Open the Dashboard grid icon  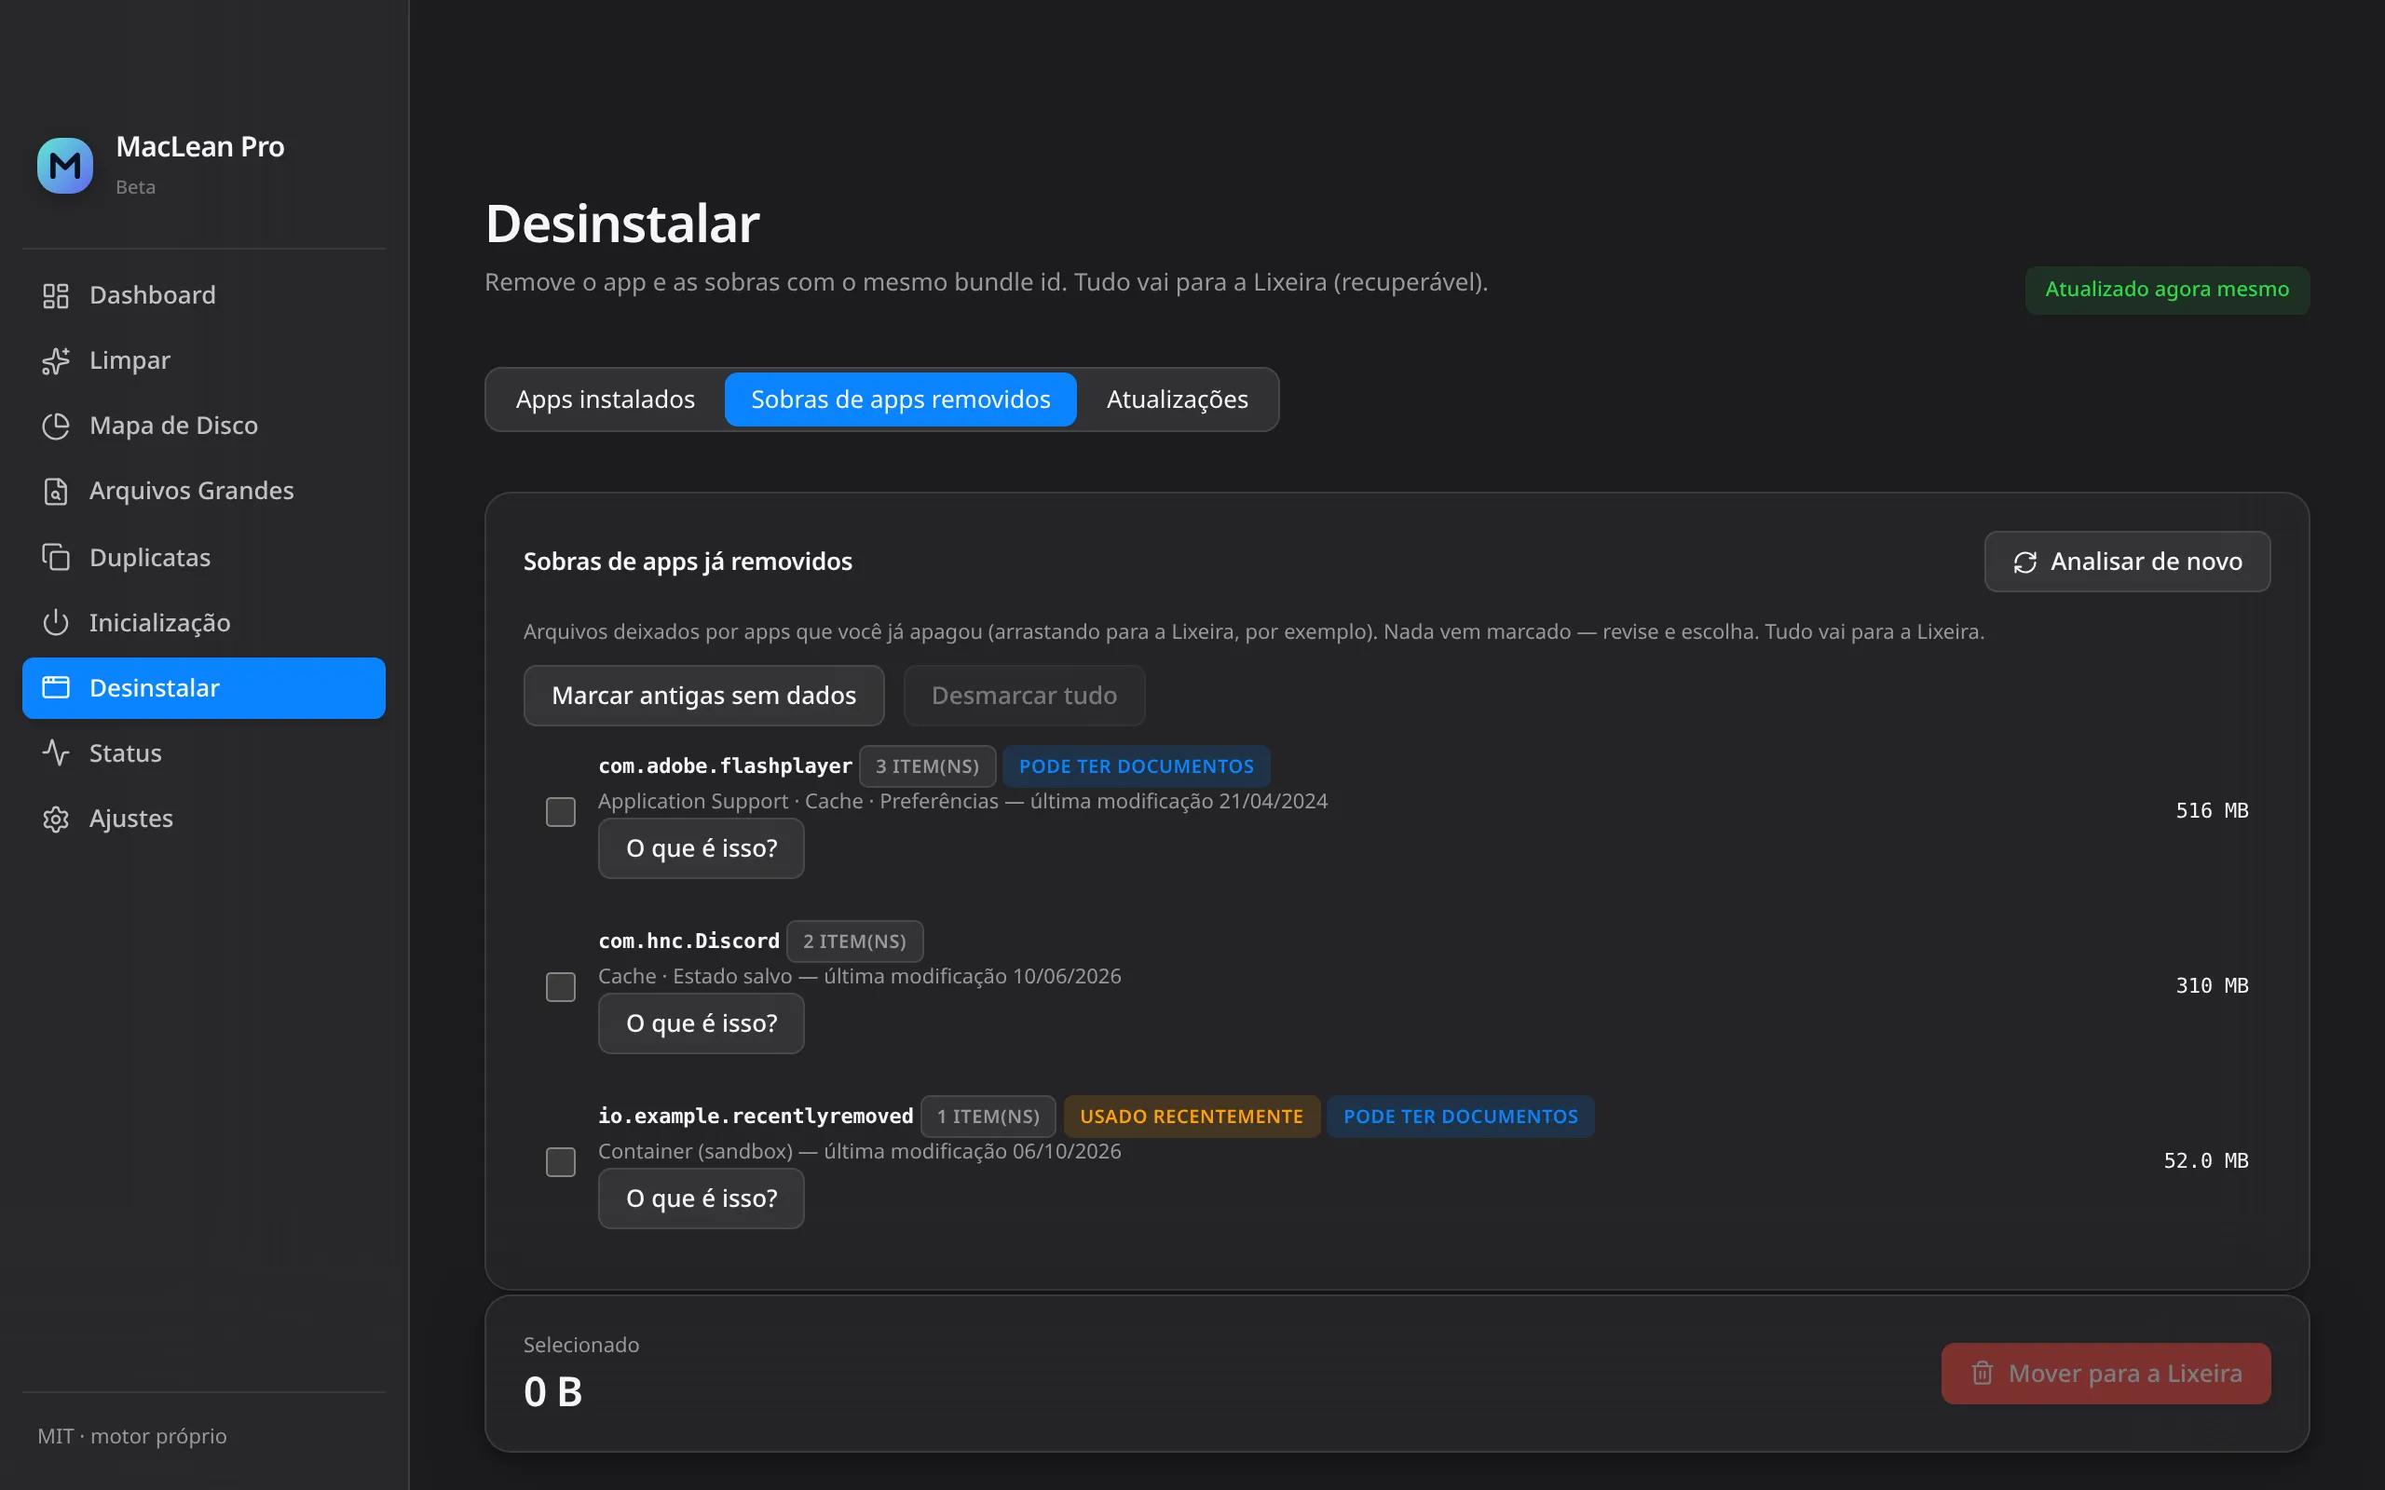point(56,295)
